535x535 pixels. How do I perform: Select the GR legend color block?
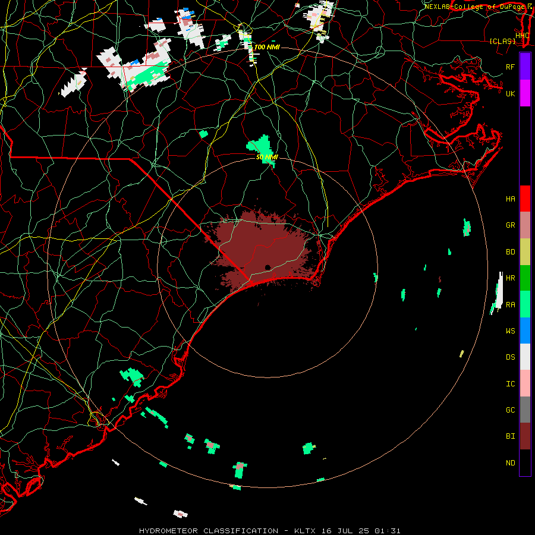pyautogui.click(x=525, y=225)
